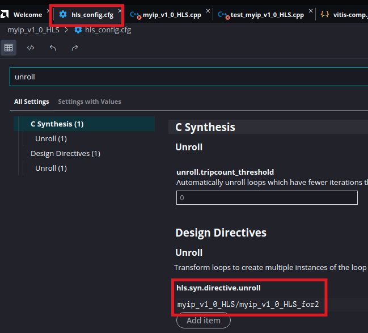The image size is (368, 333).
Task: Select C Synthesis (1) in settings tree
Action: tap(57, 124)
